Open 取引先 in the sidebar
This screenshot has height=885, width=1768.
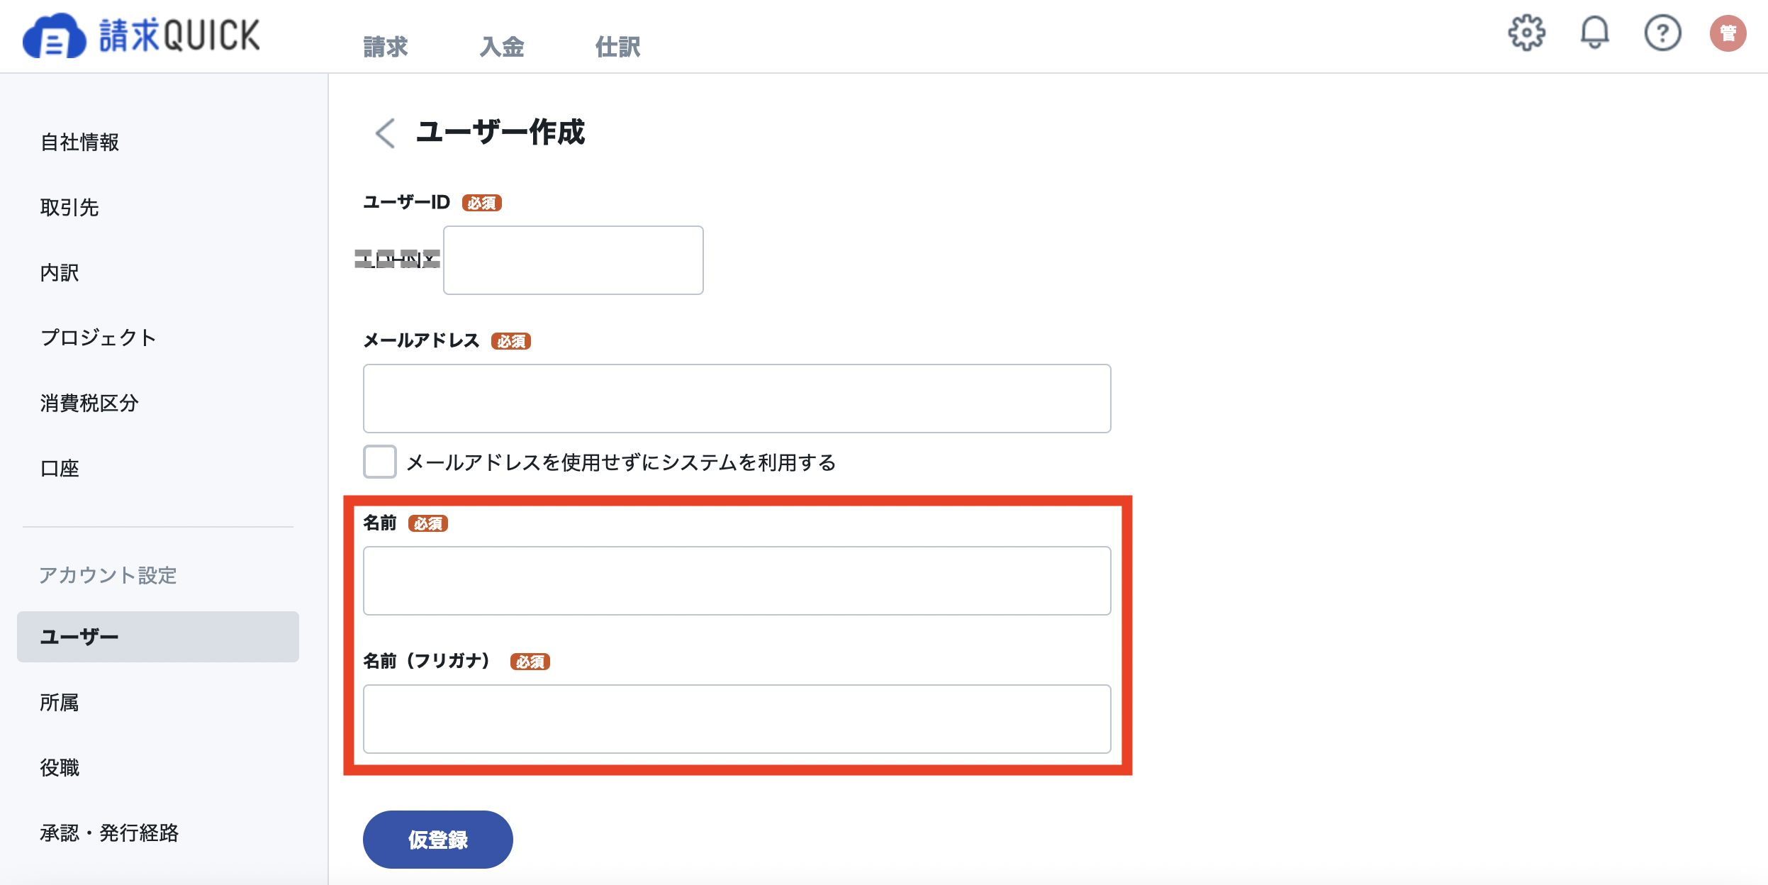coord(69,208)
